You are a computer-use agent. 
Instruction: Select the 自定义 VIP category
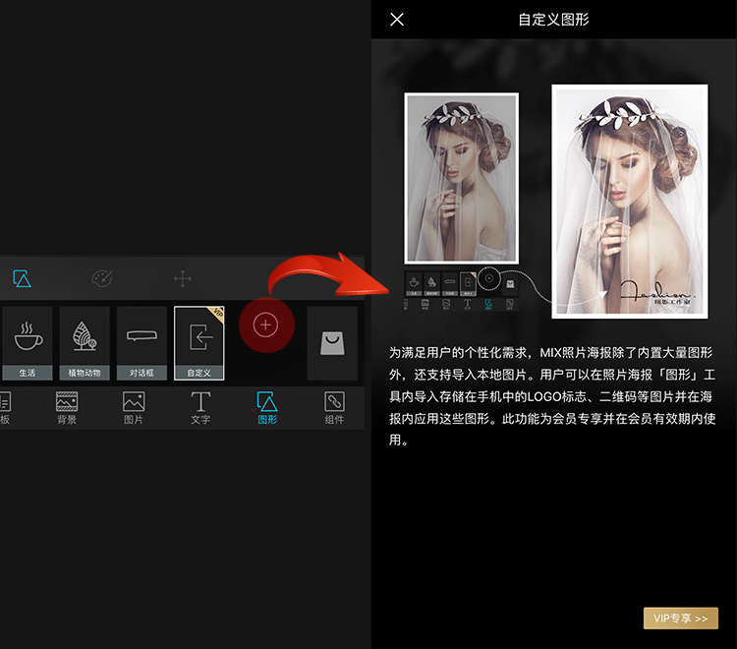(x=199, y=343)
